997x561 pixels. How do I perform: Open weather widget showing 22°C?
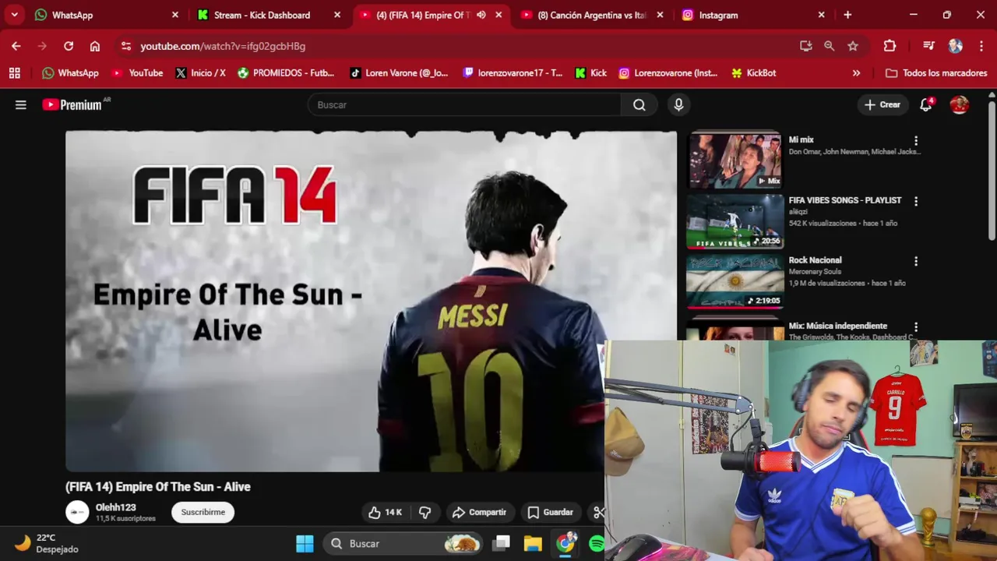pyautogui.click(x=47, y=543)
